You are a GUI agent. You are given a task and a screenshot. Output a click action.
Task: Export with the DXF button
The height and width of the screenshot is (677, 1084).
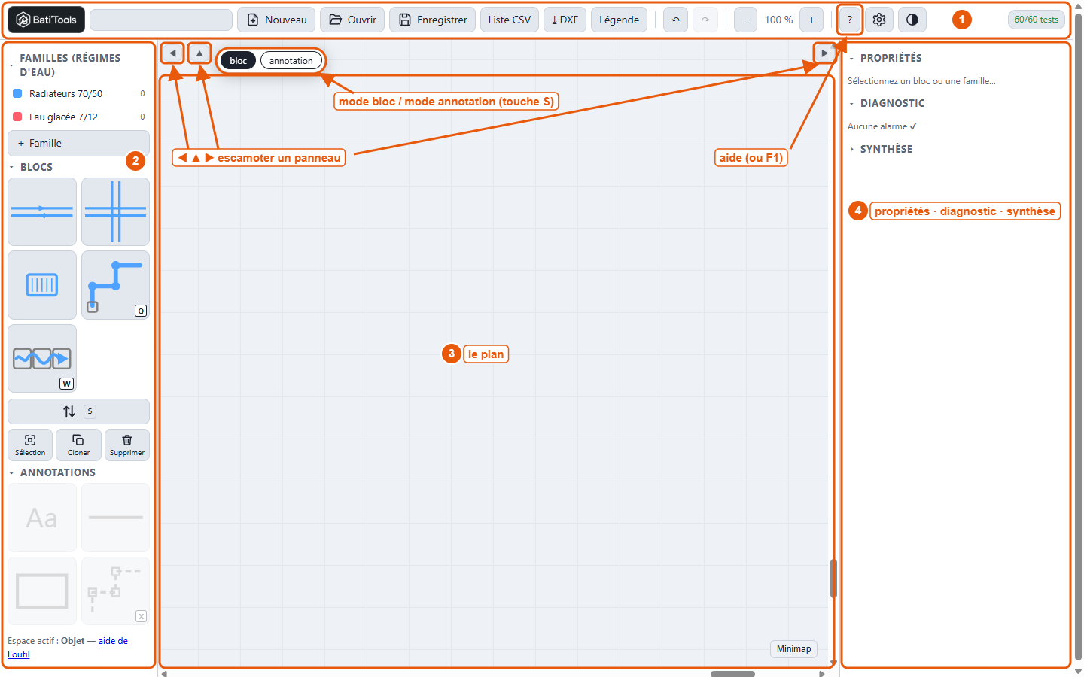coord(565,20)
